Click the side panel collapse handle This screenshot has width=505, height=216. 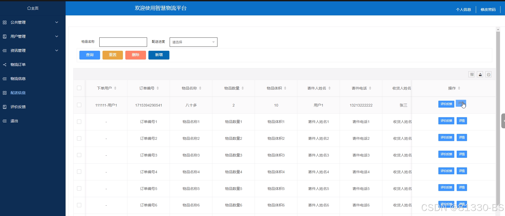[503, 121]
